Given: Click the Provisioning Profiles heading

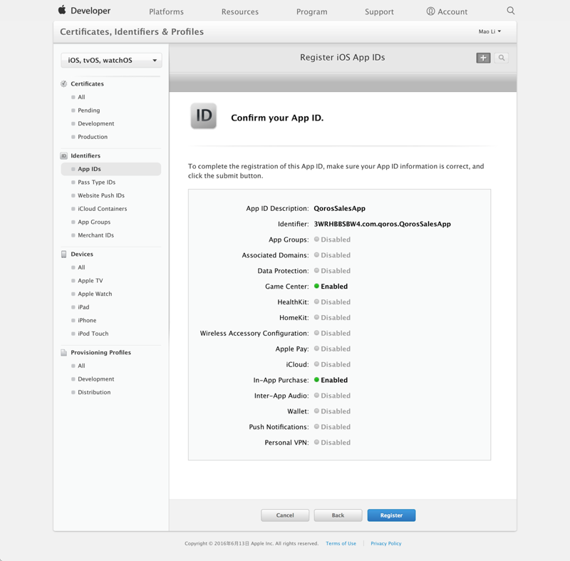Looking at the screenshot, I should click(x=100, y=352).
